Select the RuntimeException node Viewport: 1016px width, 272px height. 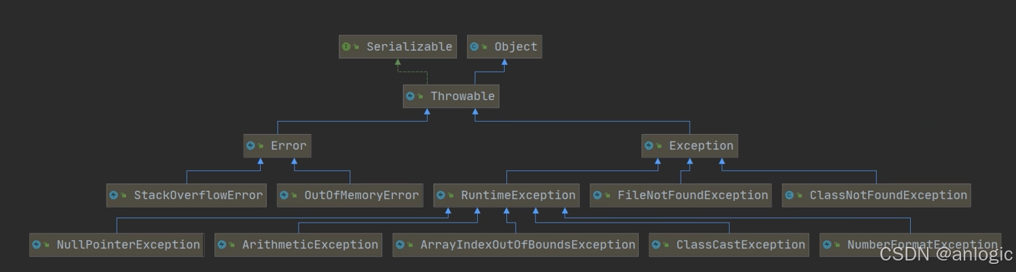coord(506,195)
